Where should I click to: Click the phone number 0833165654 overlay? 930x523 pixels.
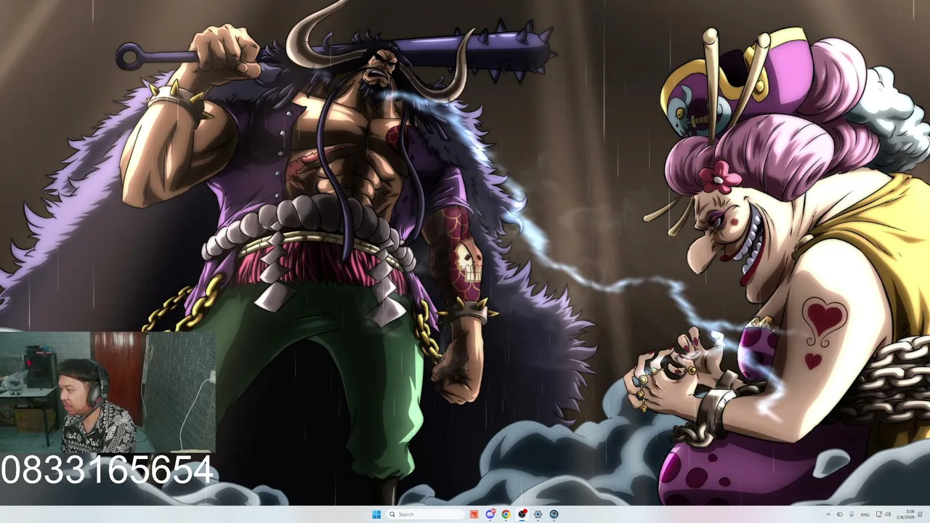[x=108, y=470]
